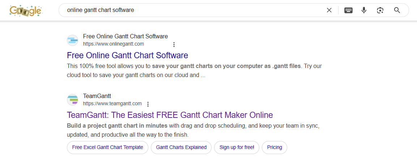Clear the search query with the X icon
The height and width of the screenshot is (162, 417).
(x=329, y=10)
